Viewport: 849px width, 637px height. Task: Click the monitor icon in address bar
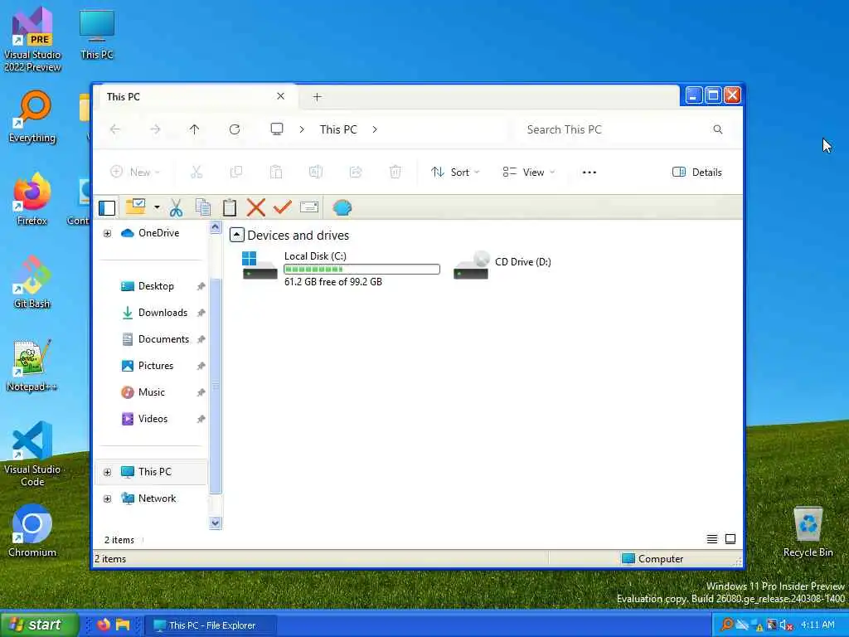(x=277, y=129)
